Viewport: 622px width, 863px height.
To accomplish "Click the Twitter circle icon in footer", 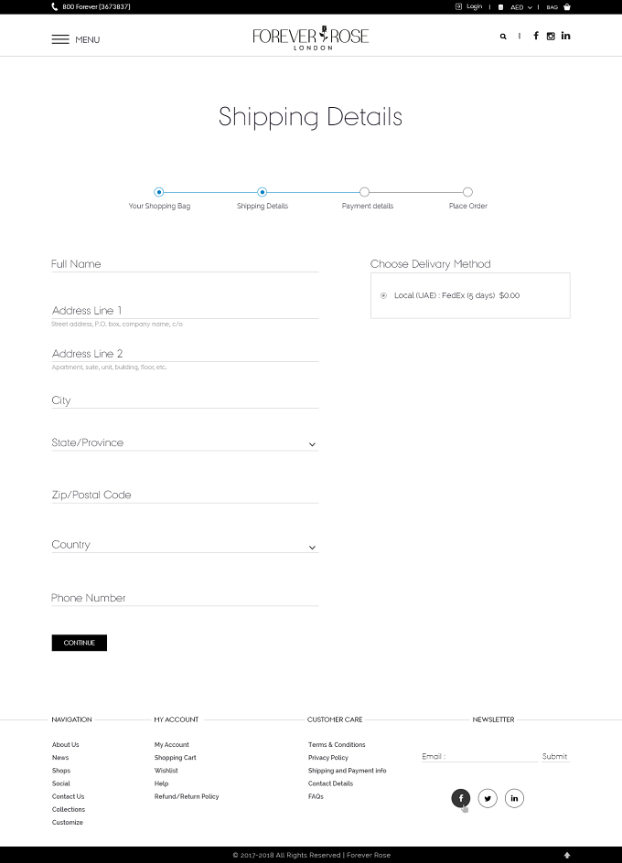I will (x=488, y=798).
